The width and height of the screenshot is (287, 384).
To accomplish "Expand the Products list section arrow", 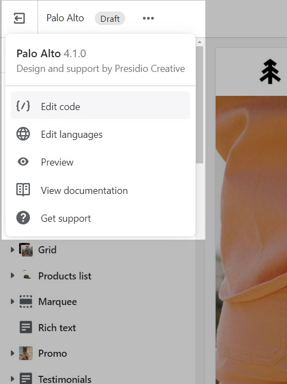I will pos(12,276).
